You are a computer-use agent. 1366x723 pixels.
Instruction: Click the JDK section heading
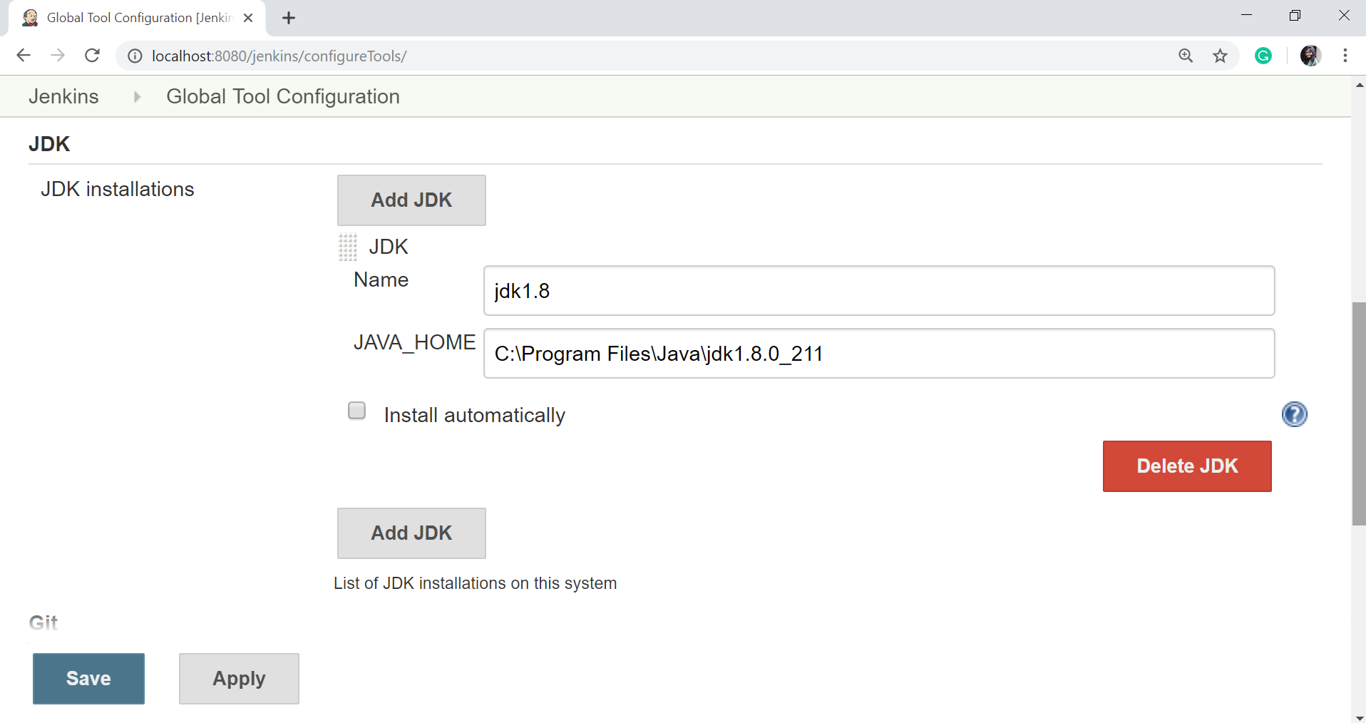point(49,144)
